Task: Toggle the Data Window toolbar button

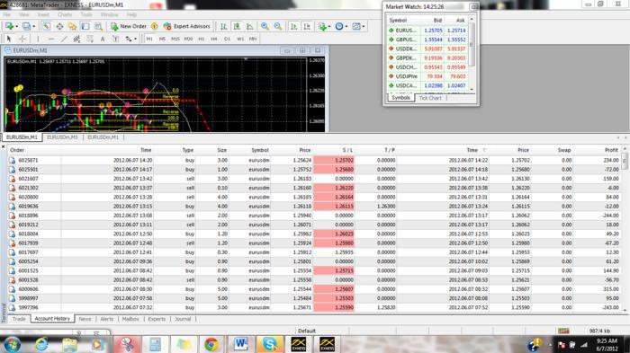Action: pyautogui.click(x=59, y=26)
